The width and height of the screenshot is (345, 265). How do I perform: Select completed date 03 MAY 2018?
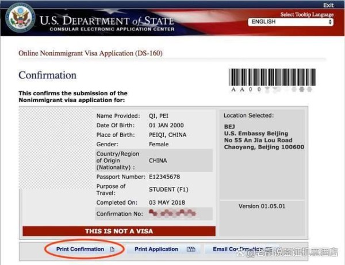[x=167, y=202]
